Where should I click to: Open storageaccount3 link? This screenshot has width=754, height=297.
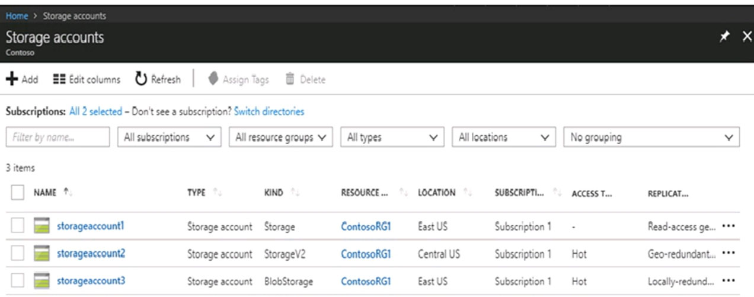click(x=91, y=280)
